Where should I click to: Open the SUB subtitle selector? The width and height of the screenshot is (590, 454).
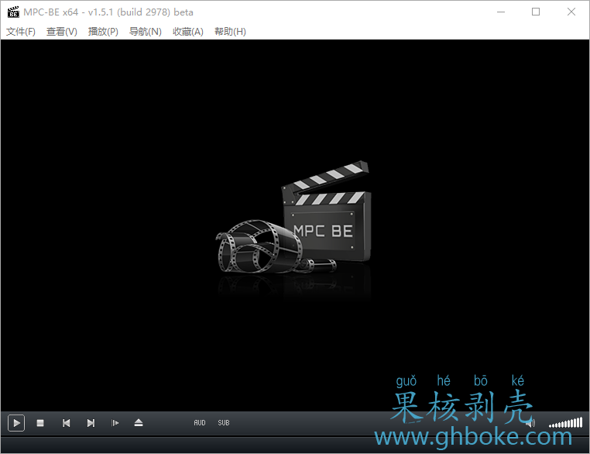coord(224,423)
